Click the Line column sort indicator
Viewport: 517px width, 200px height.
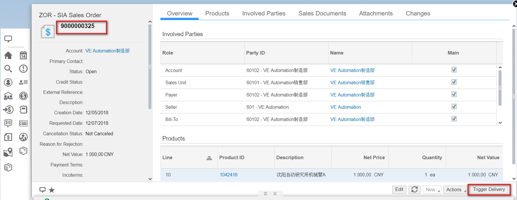coord(209,158)
